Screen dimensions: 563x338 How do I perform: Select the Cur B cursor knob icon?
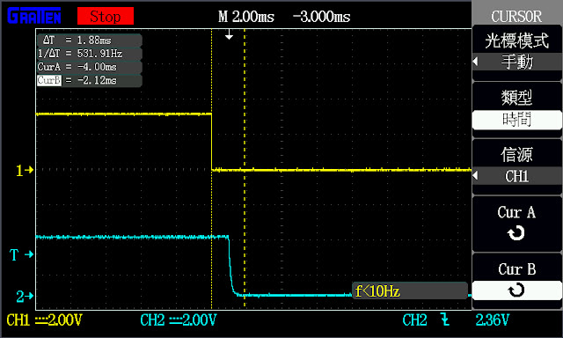(516, 290)
